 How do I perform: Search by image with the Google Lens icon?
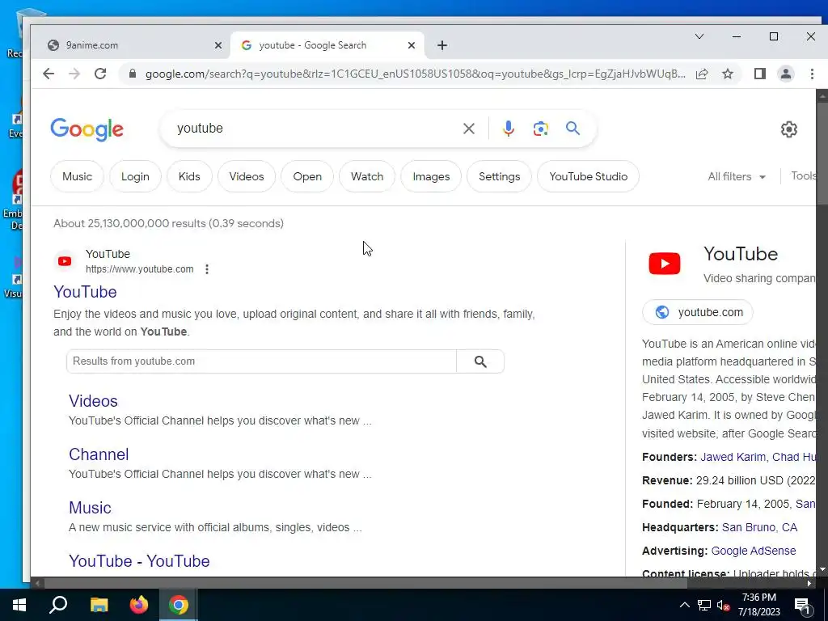540,129
